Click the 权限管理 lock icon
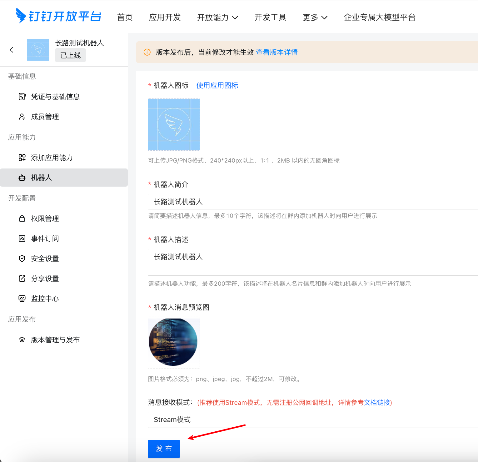The image size is (478, 462). [x=22, y=218]
